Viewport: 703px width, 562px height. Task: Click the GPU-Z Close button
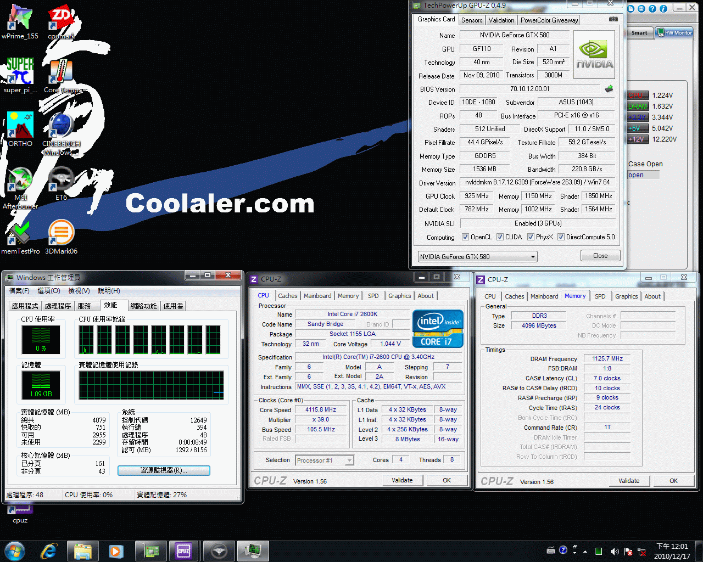pyautogui.click(x=600, y=256)
